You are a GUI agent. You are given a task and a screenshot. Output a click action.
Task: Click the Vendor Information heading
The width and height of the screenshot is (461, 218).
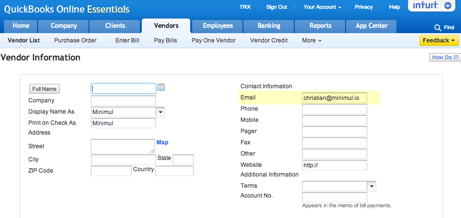(x=40, y=58)
